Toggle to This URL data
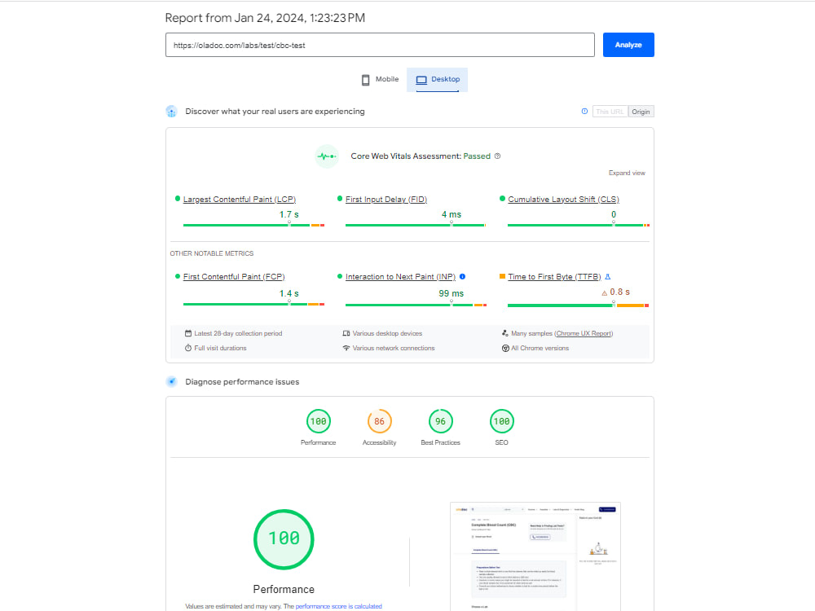 tap(610, 112)
